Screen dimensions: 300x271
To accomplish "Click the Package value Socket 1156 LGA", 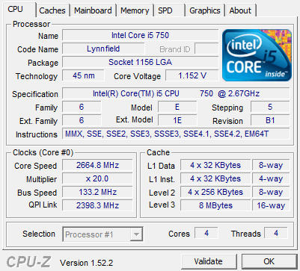I will [141, 62].
